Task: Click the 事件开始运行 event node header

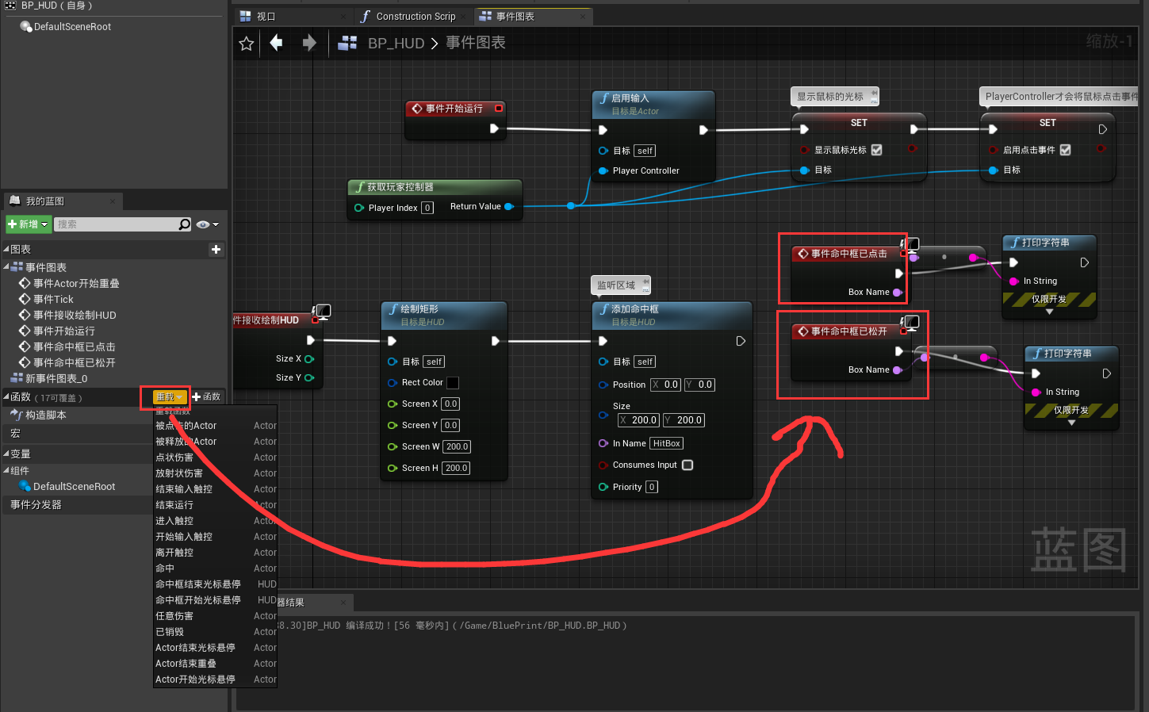Action: 454,109
